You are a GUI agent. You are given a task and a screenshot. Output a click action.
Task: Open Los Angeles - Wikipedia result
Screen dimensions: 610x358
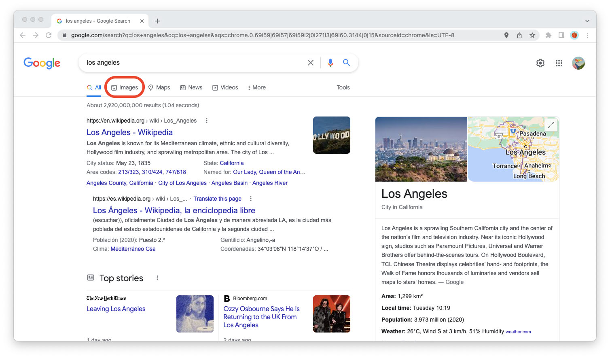[x=129, y=132]
